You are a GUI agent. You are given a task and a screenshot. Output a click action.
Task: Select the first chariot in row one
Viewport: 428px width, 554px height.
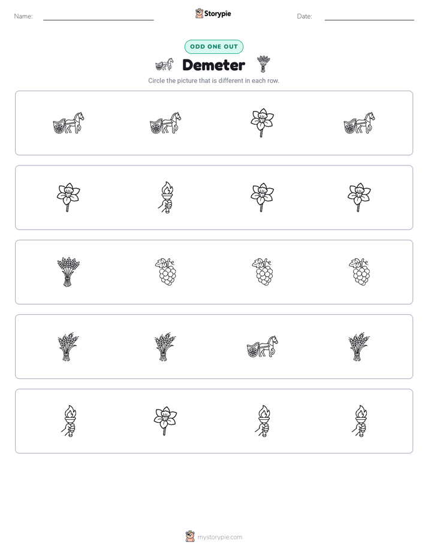pyautogui.click(x=68, y=123)
